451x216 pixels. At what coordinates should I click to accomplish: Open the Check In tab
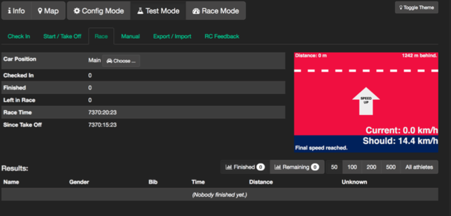pyautogui.click(x=19, y=36)
